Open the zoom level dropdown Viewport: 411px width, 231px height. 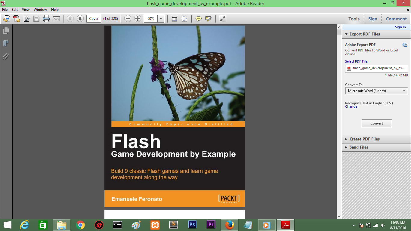[x=161, y=19]
